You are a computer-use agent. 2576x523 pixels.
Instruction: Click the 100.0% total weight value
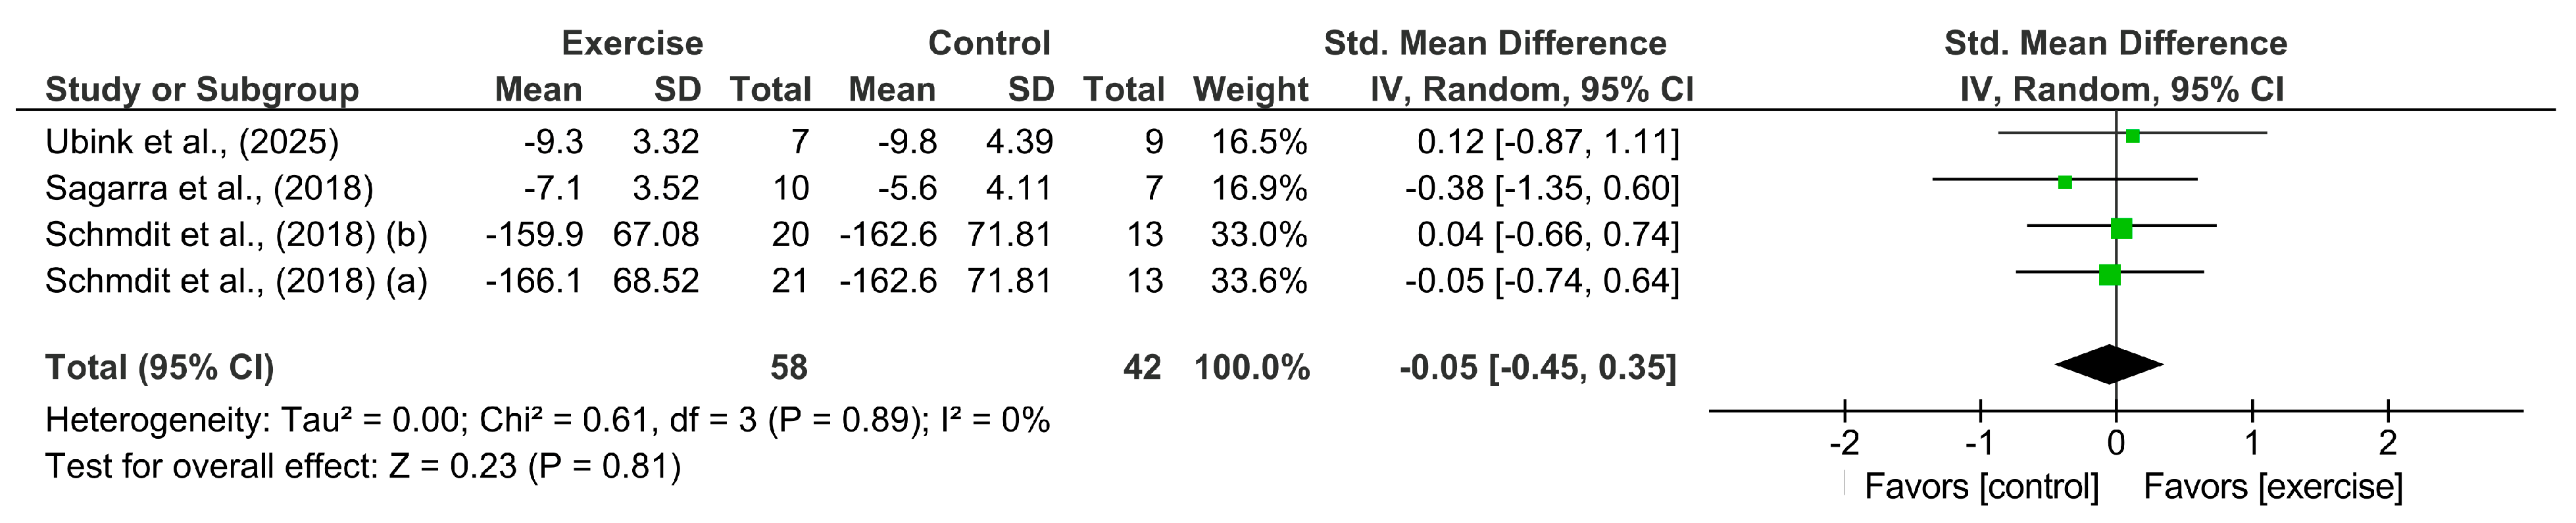(1251, 367)
